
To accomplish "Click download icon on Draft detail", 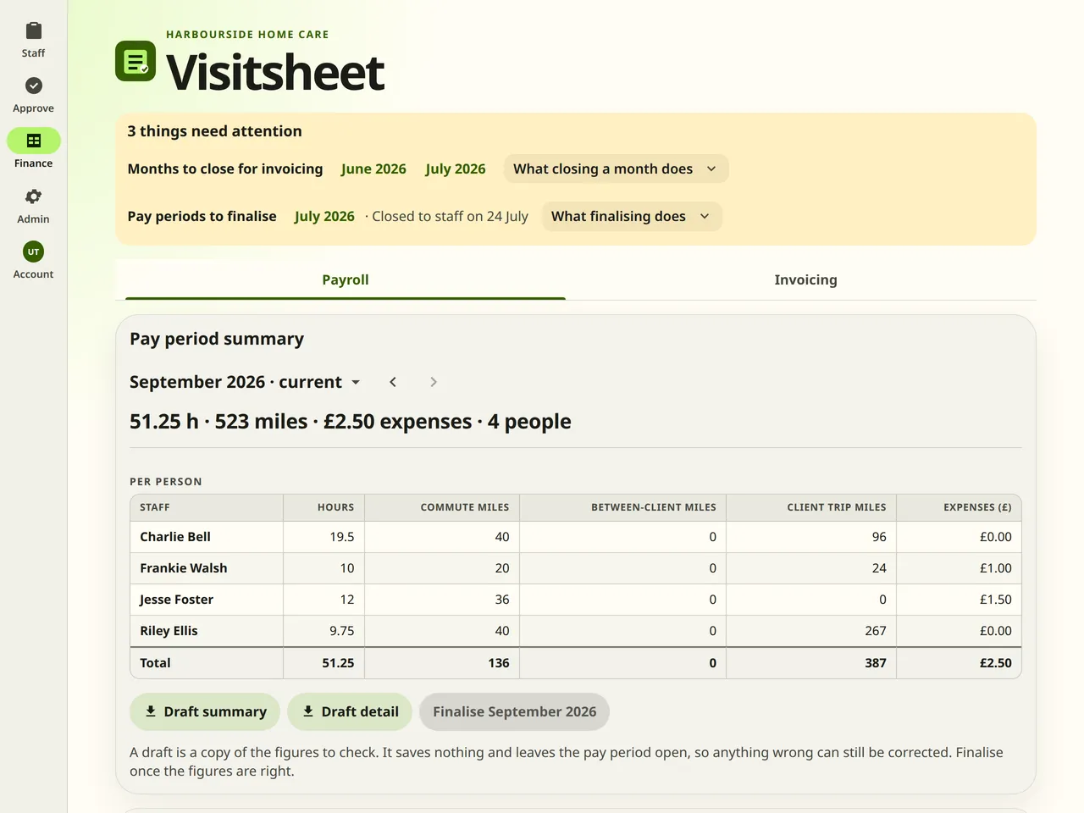I will [308, 711].
